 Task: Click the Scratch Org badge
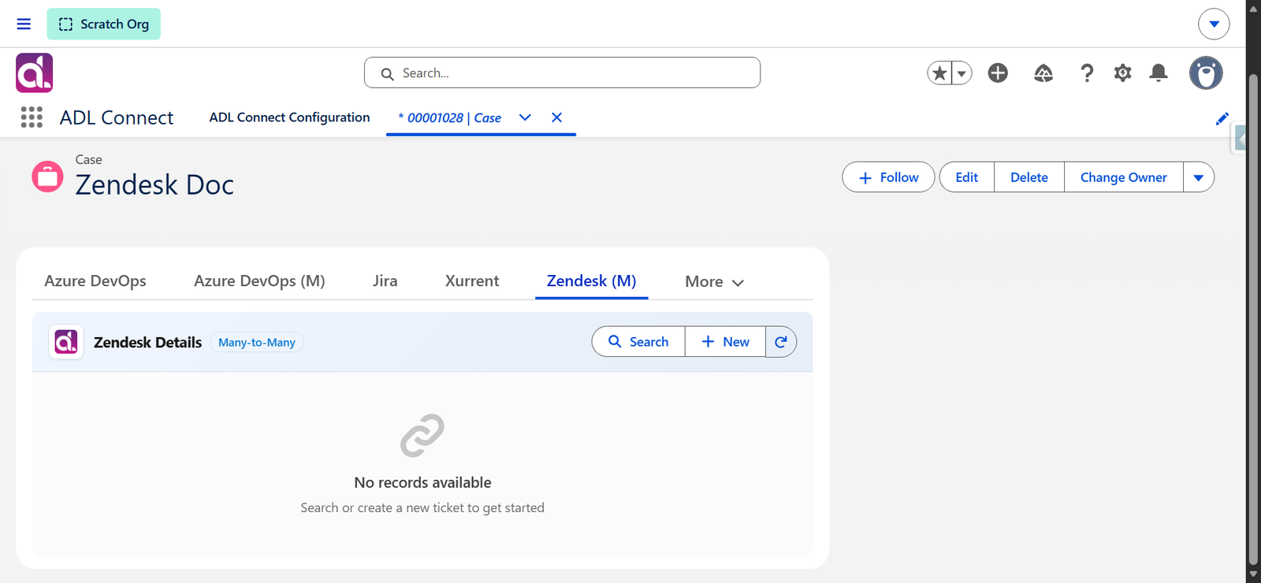pyautogui.click(x=103, y=24)
